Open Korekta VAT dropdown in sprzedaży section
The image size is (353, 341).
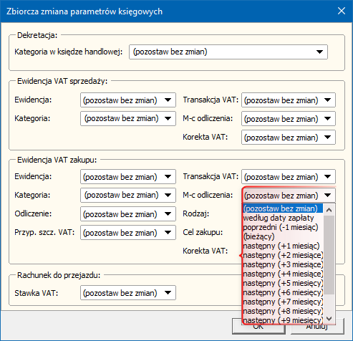tap(289, 138)
